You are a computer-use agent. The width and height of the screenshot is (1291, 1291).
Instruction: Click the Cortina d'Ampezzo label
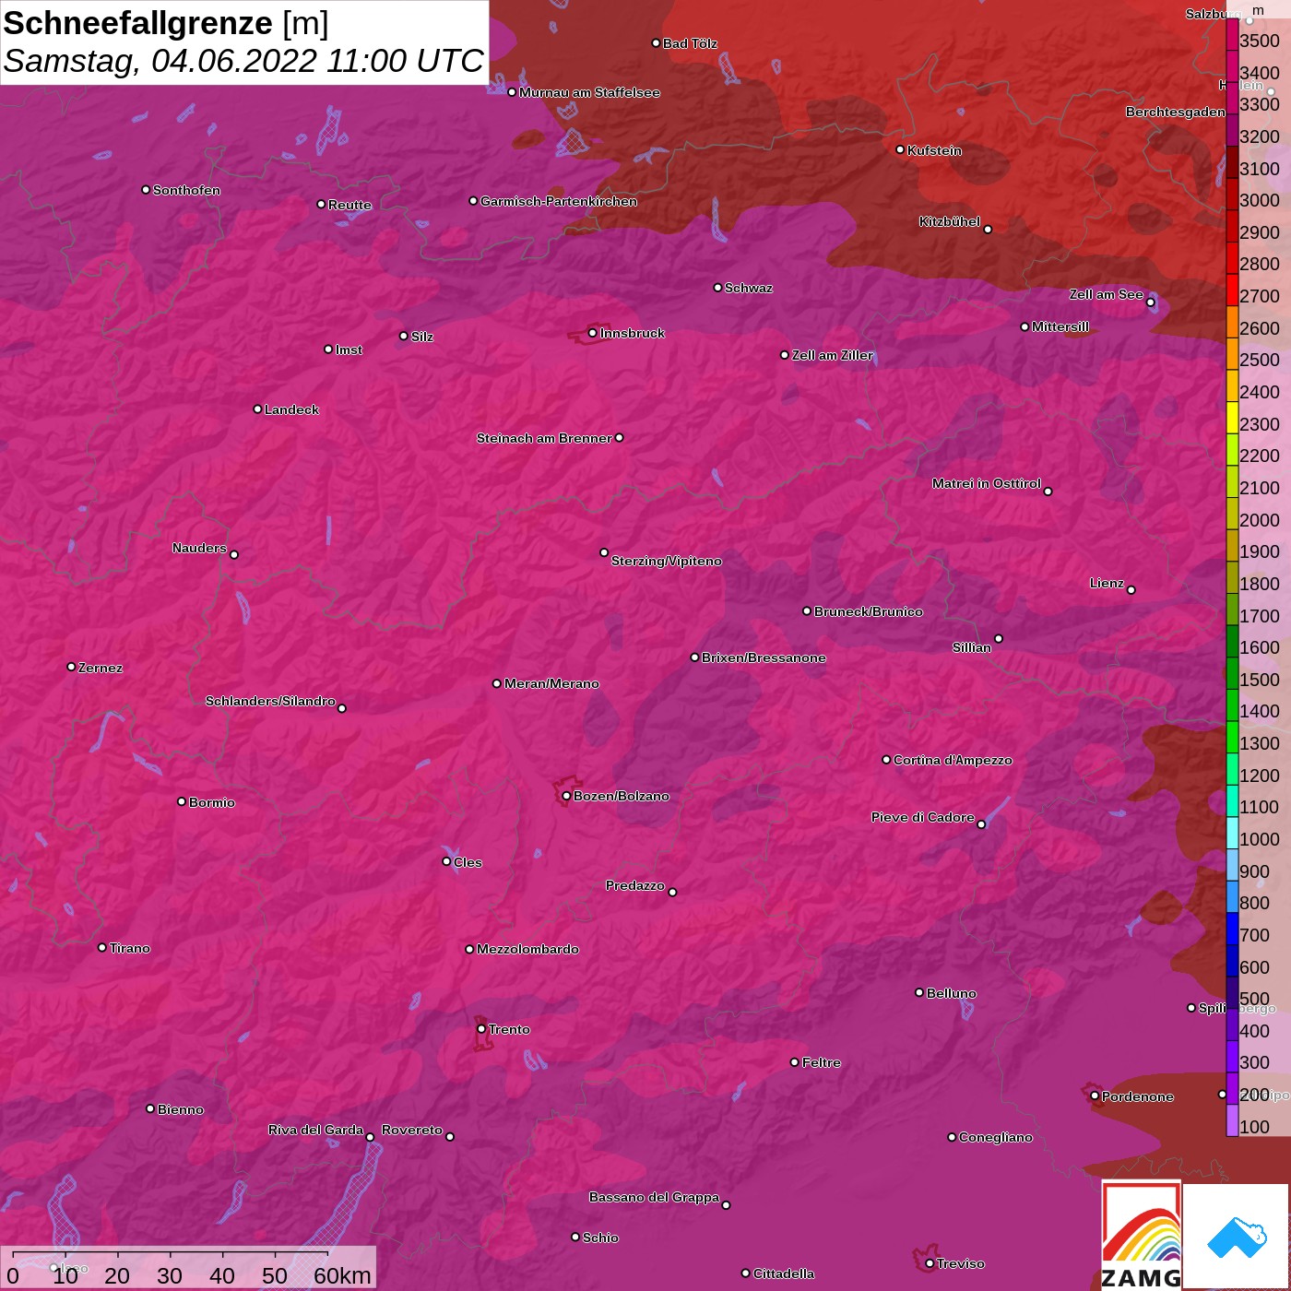(x=953, y=760)
